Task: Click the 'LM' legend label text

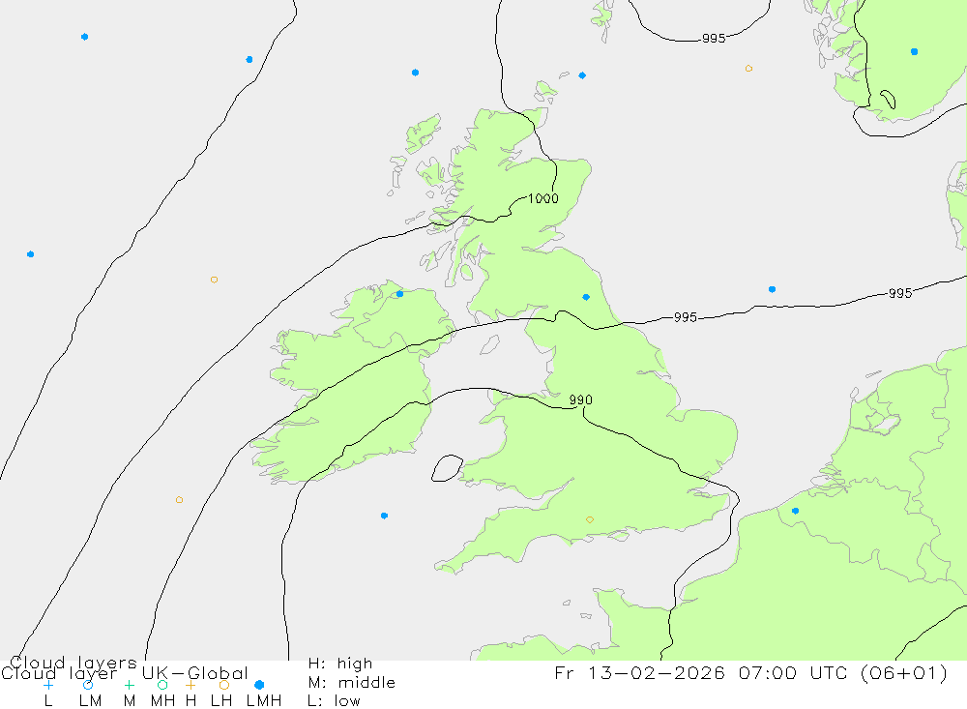Action: pyautogui.click(x=90, y=701)
